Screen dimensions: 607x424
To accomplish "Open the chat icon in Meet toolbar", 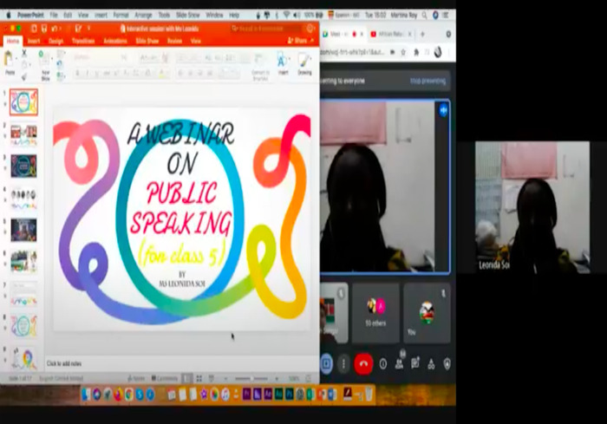I will coord(415,363).
